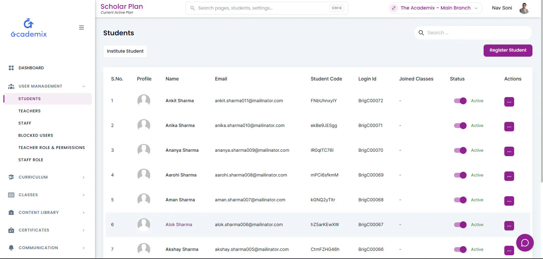
Task: Click the Students table search box
Action: (x=473, y=33)
